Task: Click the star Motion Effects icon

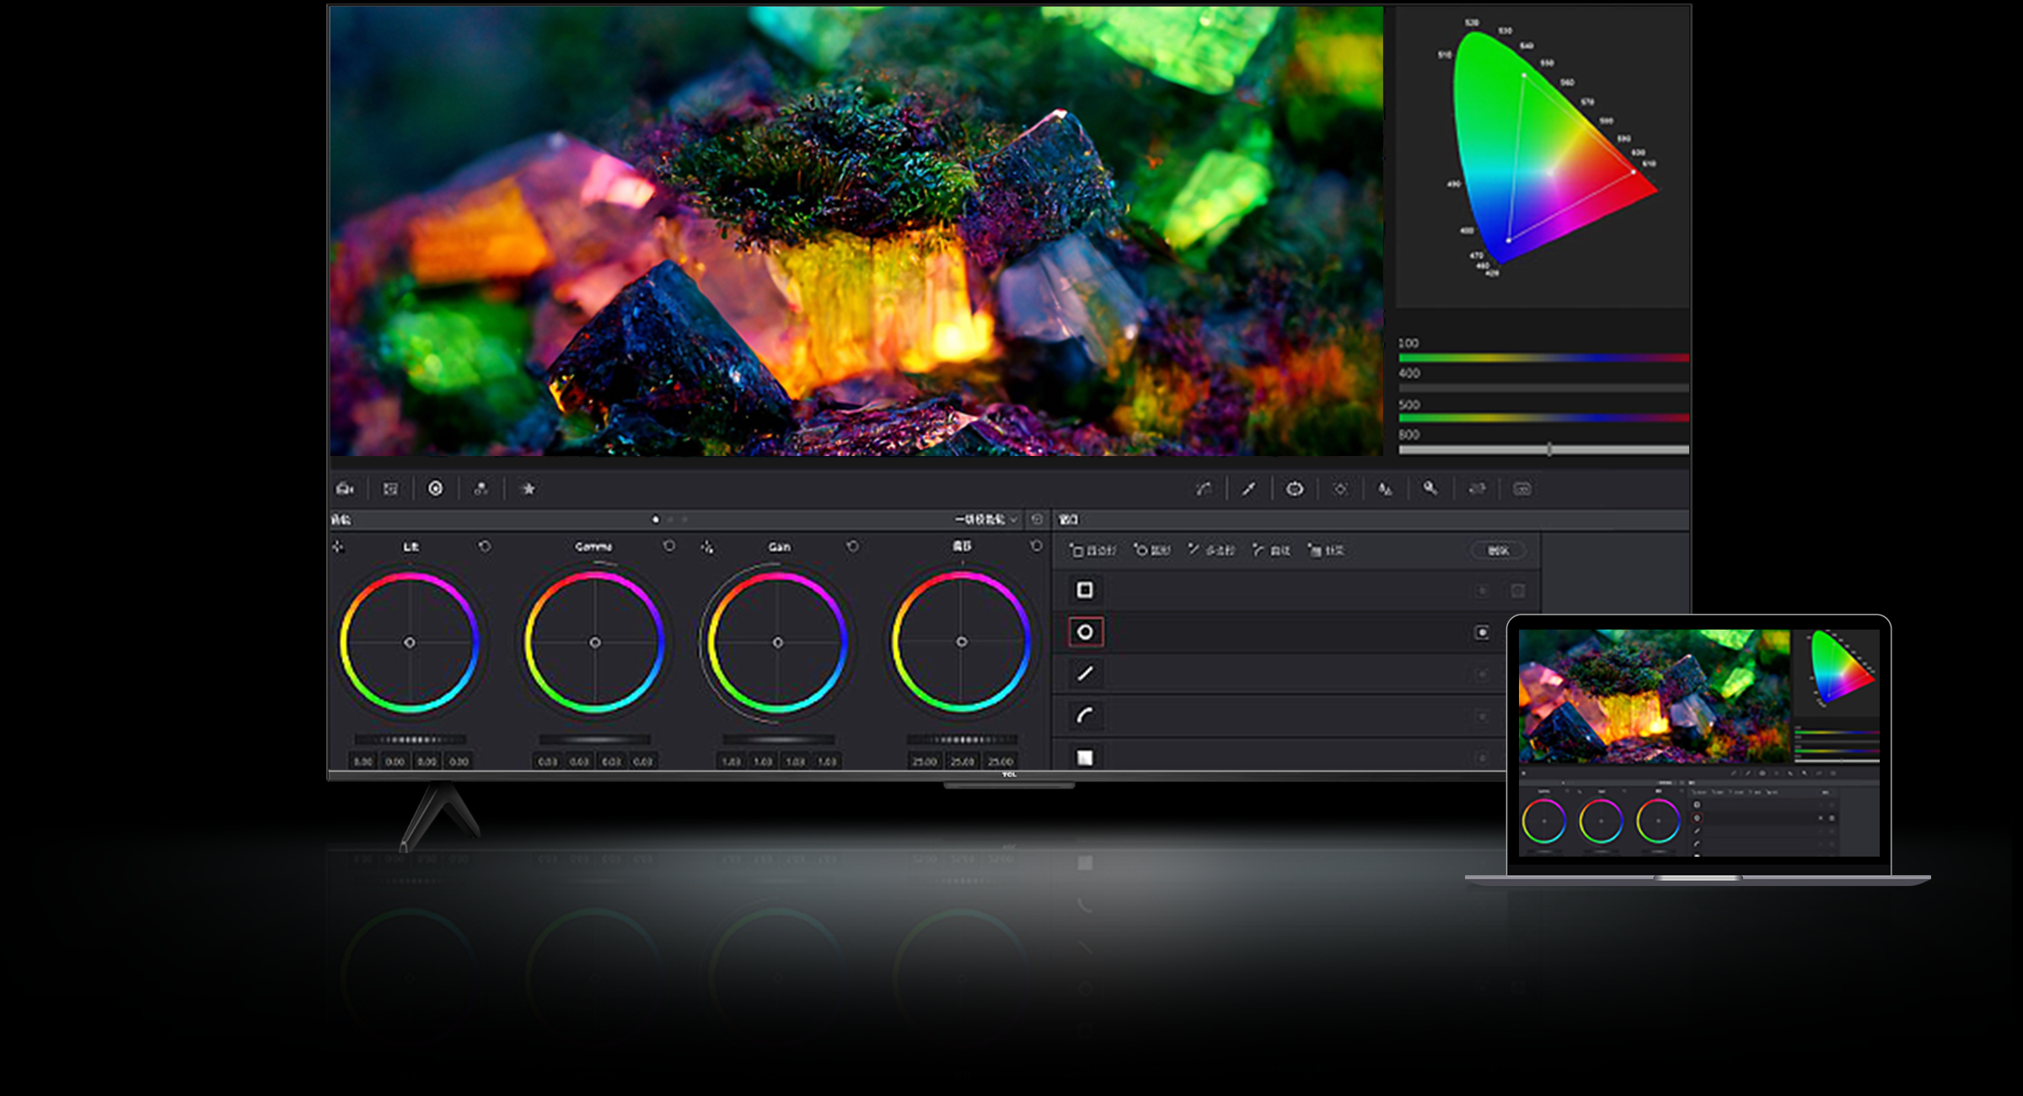Action: 529,489
